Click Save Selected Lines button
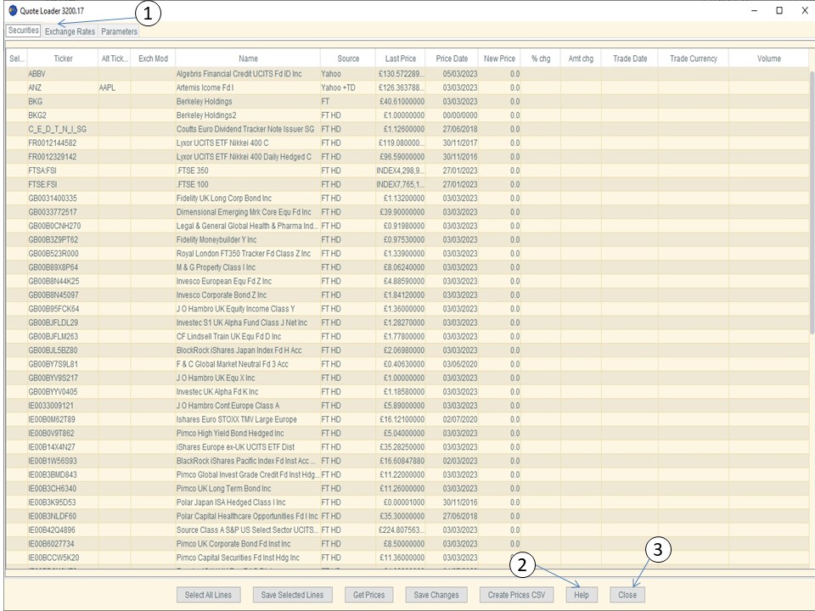 292,595
